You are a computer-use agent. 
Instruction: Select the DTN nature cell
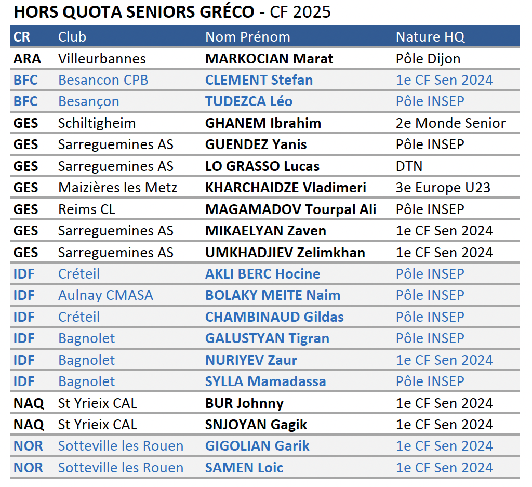pyautogui.click(x=409, y=166)
